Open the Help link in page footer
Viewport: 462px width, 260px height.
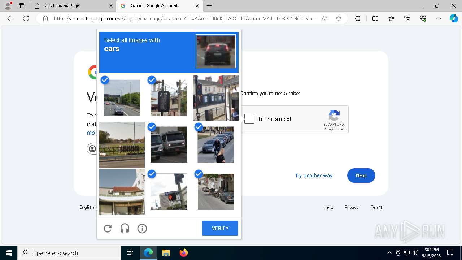[328, 207]
